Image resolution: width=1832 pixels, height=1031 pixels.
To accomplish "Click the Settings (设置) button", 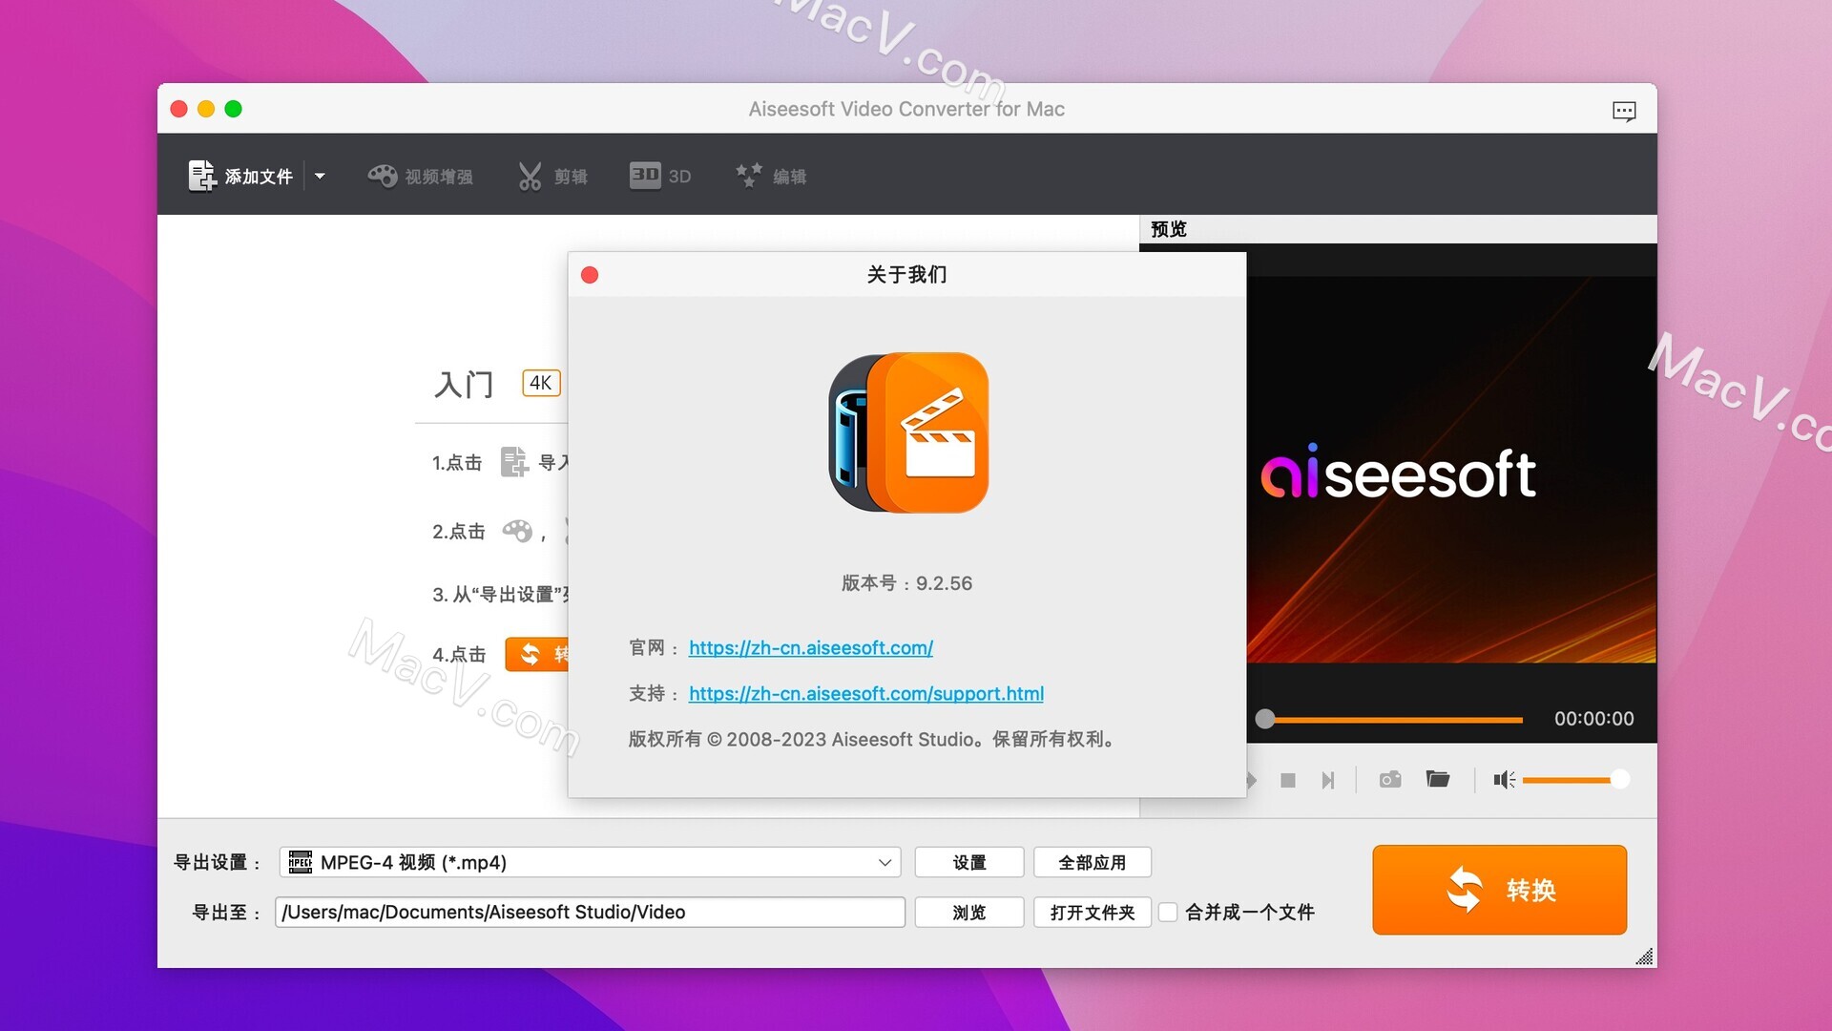I will pos(969,862).
